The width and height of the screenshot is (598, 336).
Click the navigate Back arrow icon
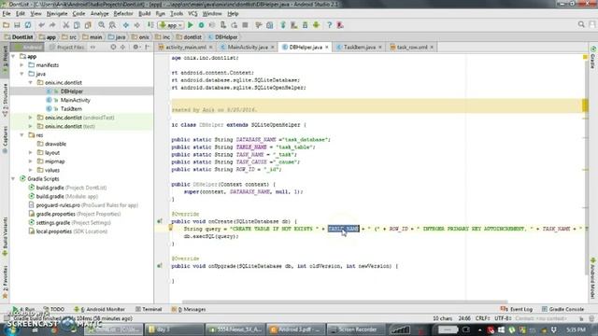(x=126, y=25)
